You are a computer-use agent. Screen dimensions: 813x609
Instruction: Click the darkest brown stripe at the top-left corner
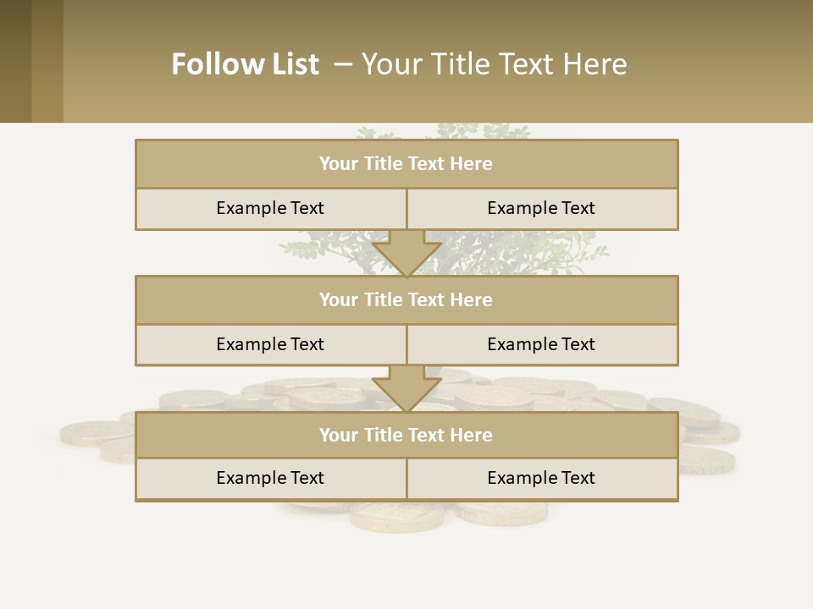[x=15, y=61]
